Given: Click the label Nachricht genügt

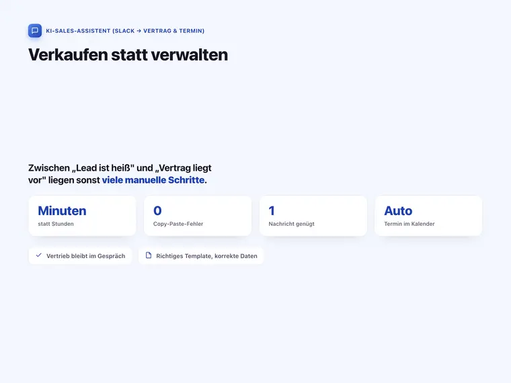Looking at the screenshot, I should (292, 224).
